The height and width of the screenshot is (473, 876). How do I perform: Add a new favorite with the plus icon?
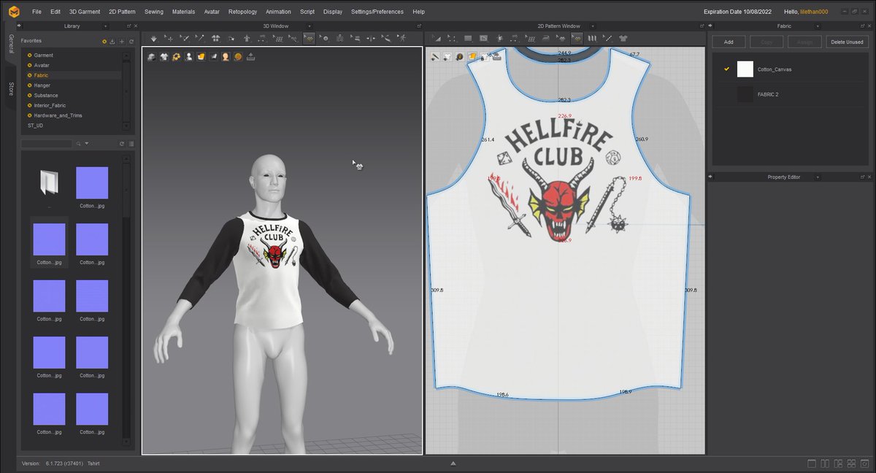click(x=121, y=42)
